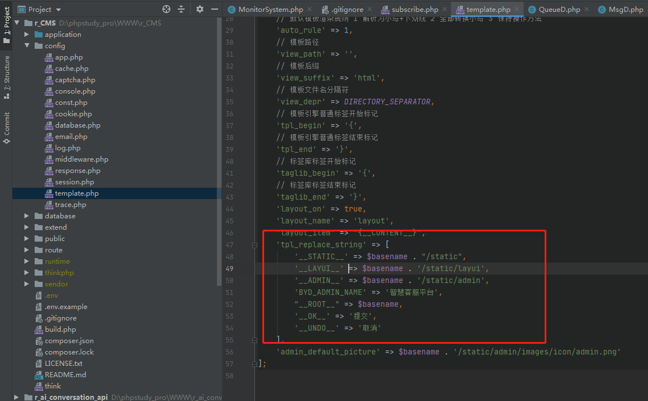The image size is (648, 401).
Task: Close the subscribe.php editor tab
Action: tap(445, 9)
